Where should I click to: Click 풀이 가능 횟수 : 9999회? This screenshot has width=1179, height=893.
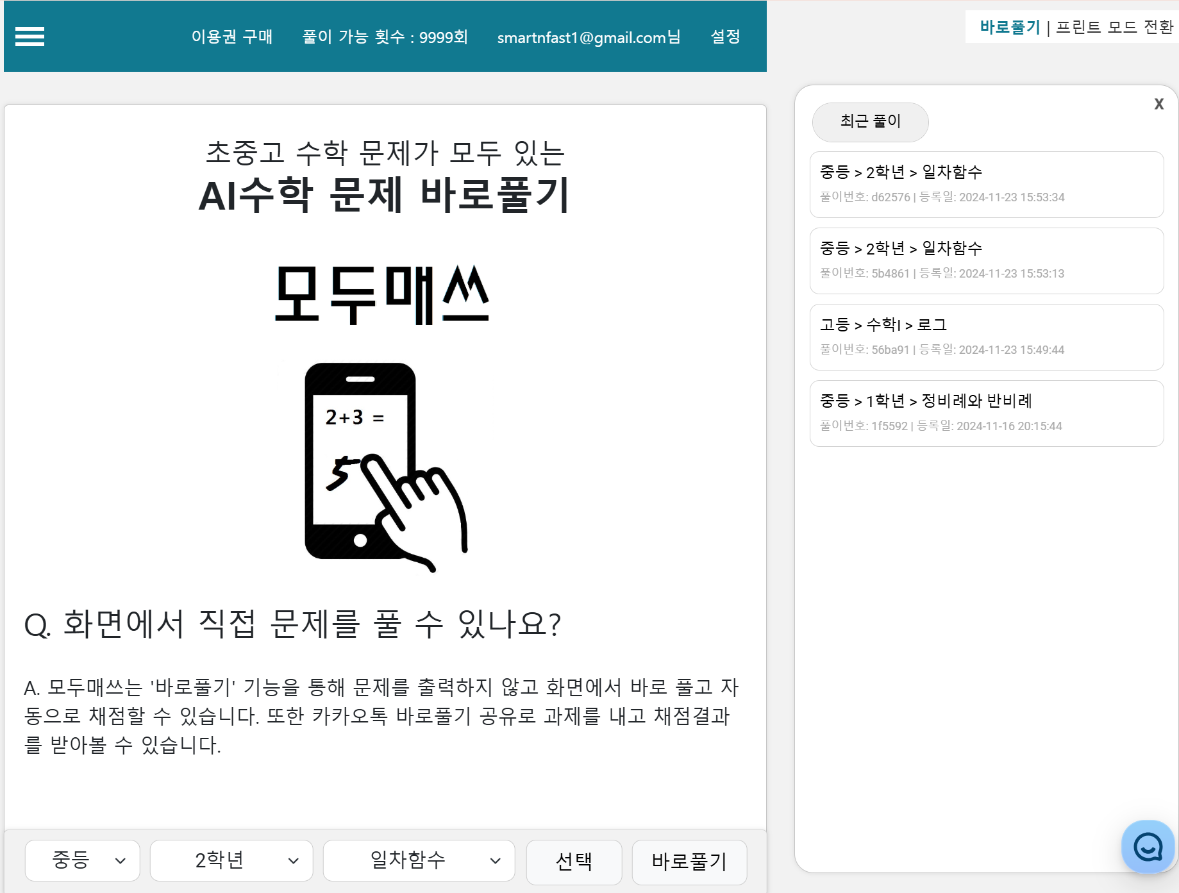click(385, 37)
